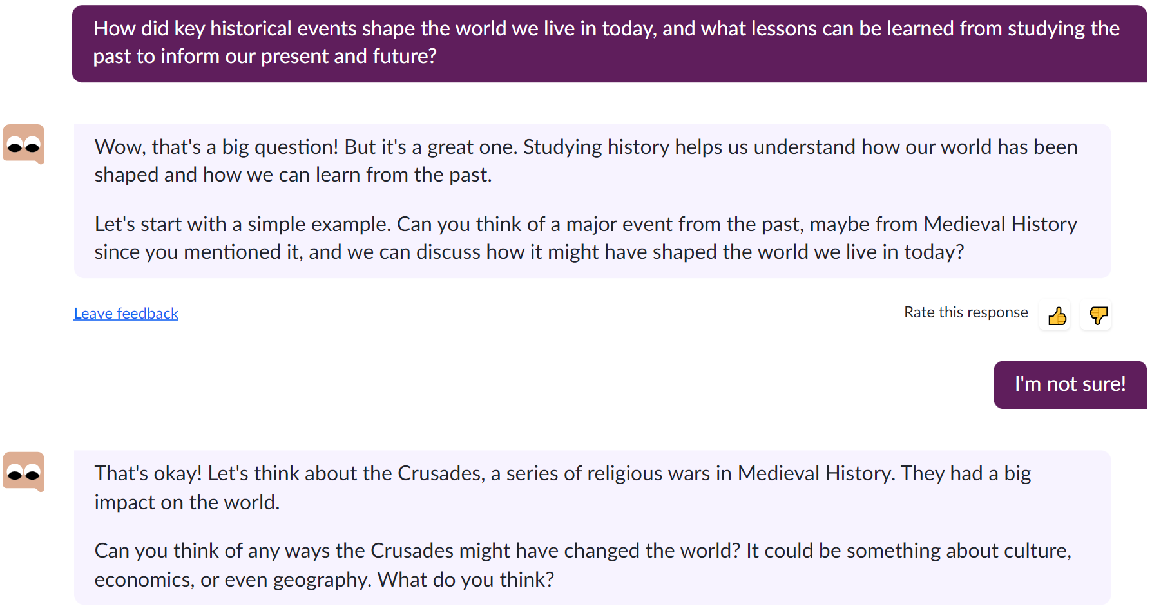Click the chatbot avatar beside the Crusades reply
The image size is (1152, 611).
pyautogui.click(x=24, y=471)
